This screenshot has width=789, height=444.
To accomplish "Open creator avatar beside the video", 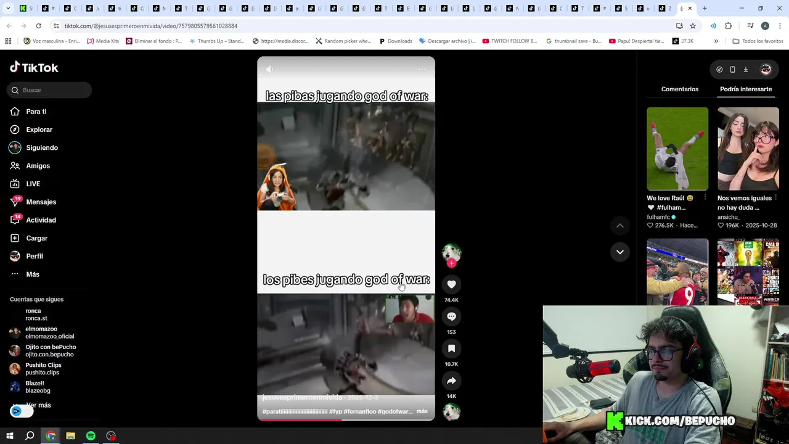I will click(451, 252).
